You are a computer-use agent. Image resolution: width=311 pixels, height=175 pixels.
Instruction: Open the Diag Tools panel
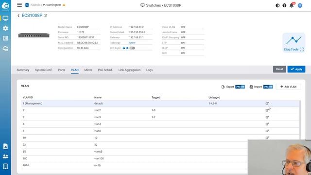pyautogui.click(x=294, y=43)
